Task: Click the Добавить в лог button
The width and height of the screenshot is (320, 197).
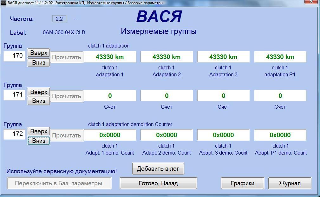Action: click(x=158, y=169)
